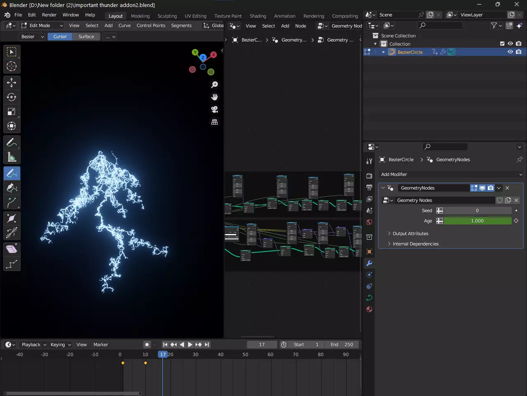Switch to the Modeling workspace tab
Screen dimensions: 527x396
tap(140, 16)
